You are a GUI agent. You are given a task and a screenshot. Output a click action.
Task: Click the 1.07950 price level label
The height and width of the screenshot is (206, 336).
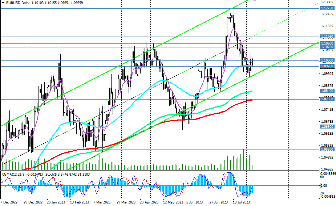(x=327, y=99)
